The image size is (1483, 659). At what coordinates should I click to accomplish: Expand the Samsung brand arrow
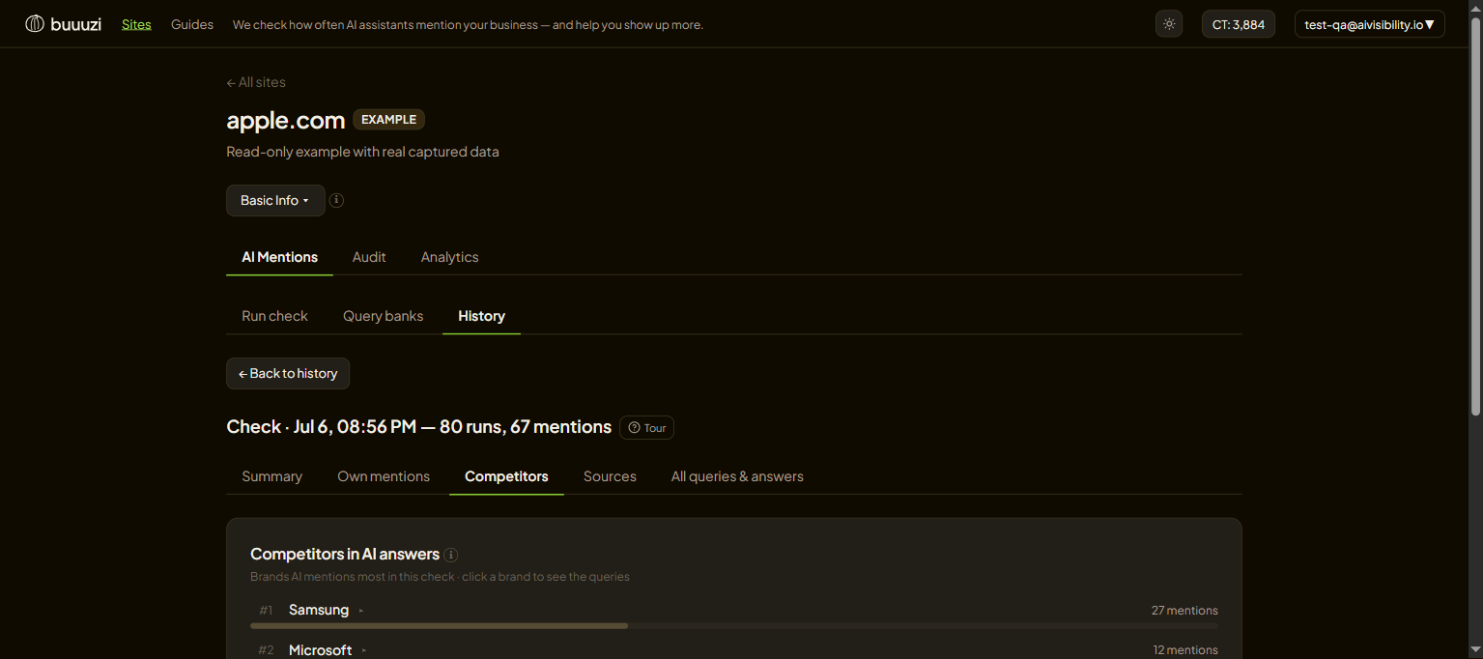361,611
